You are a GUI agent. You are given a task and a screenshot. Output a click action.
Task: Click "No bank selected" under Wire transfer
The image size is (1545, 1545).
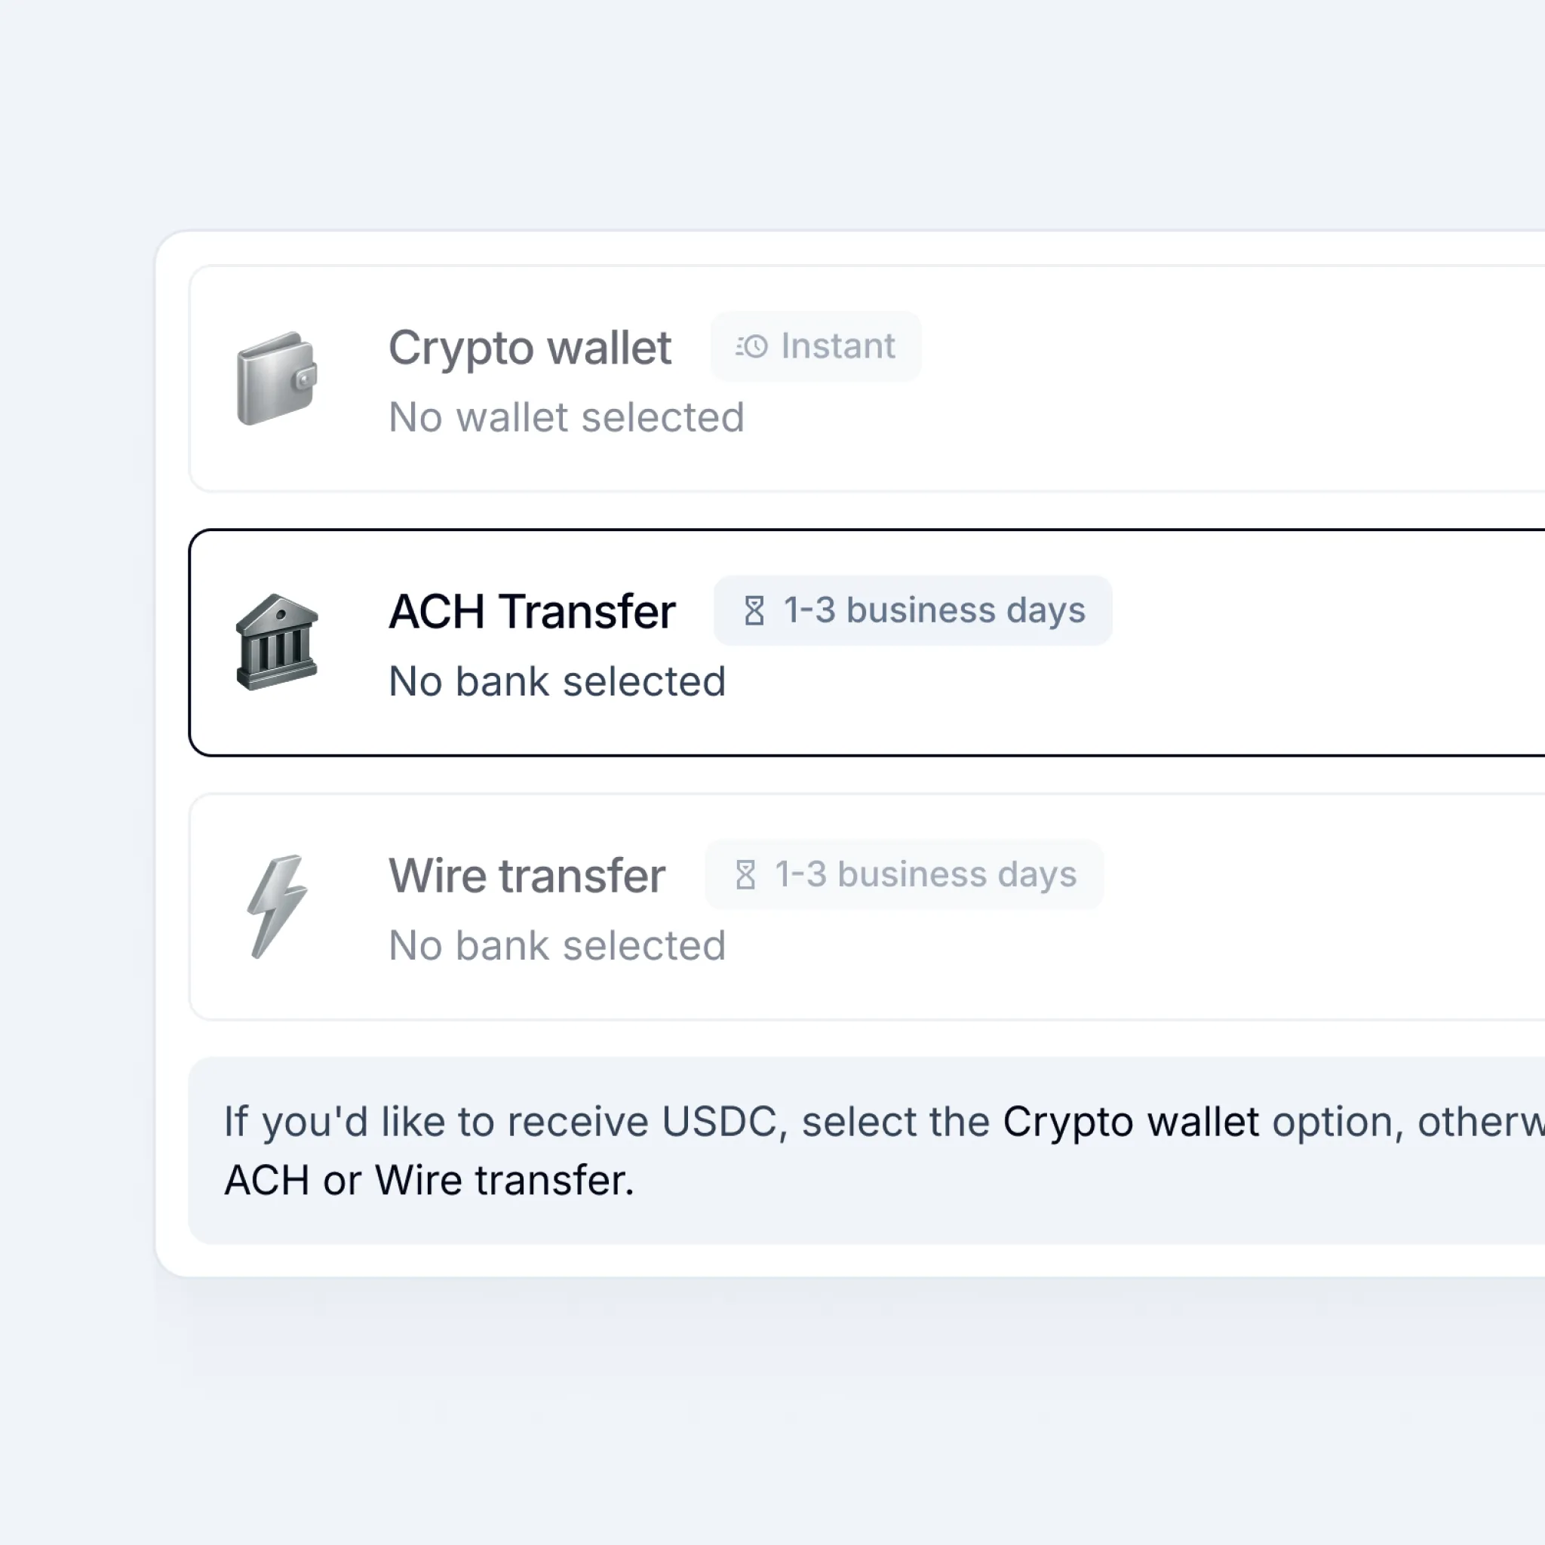tap(557, 946)
